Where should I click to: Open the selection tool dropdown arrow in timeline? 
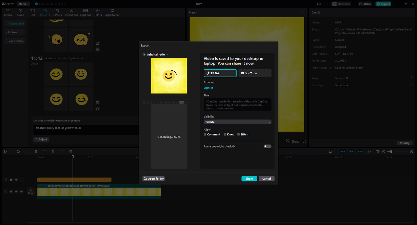tap(10, 152)
